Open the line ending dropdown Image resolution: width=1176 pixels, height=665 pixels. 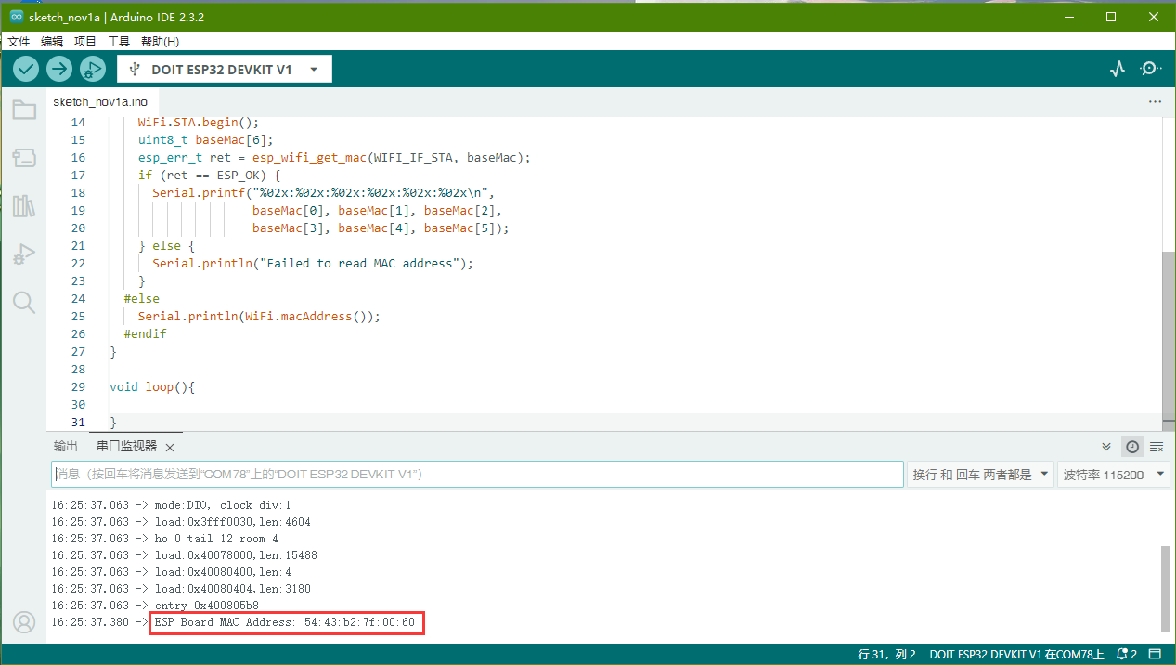point(980,475)
